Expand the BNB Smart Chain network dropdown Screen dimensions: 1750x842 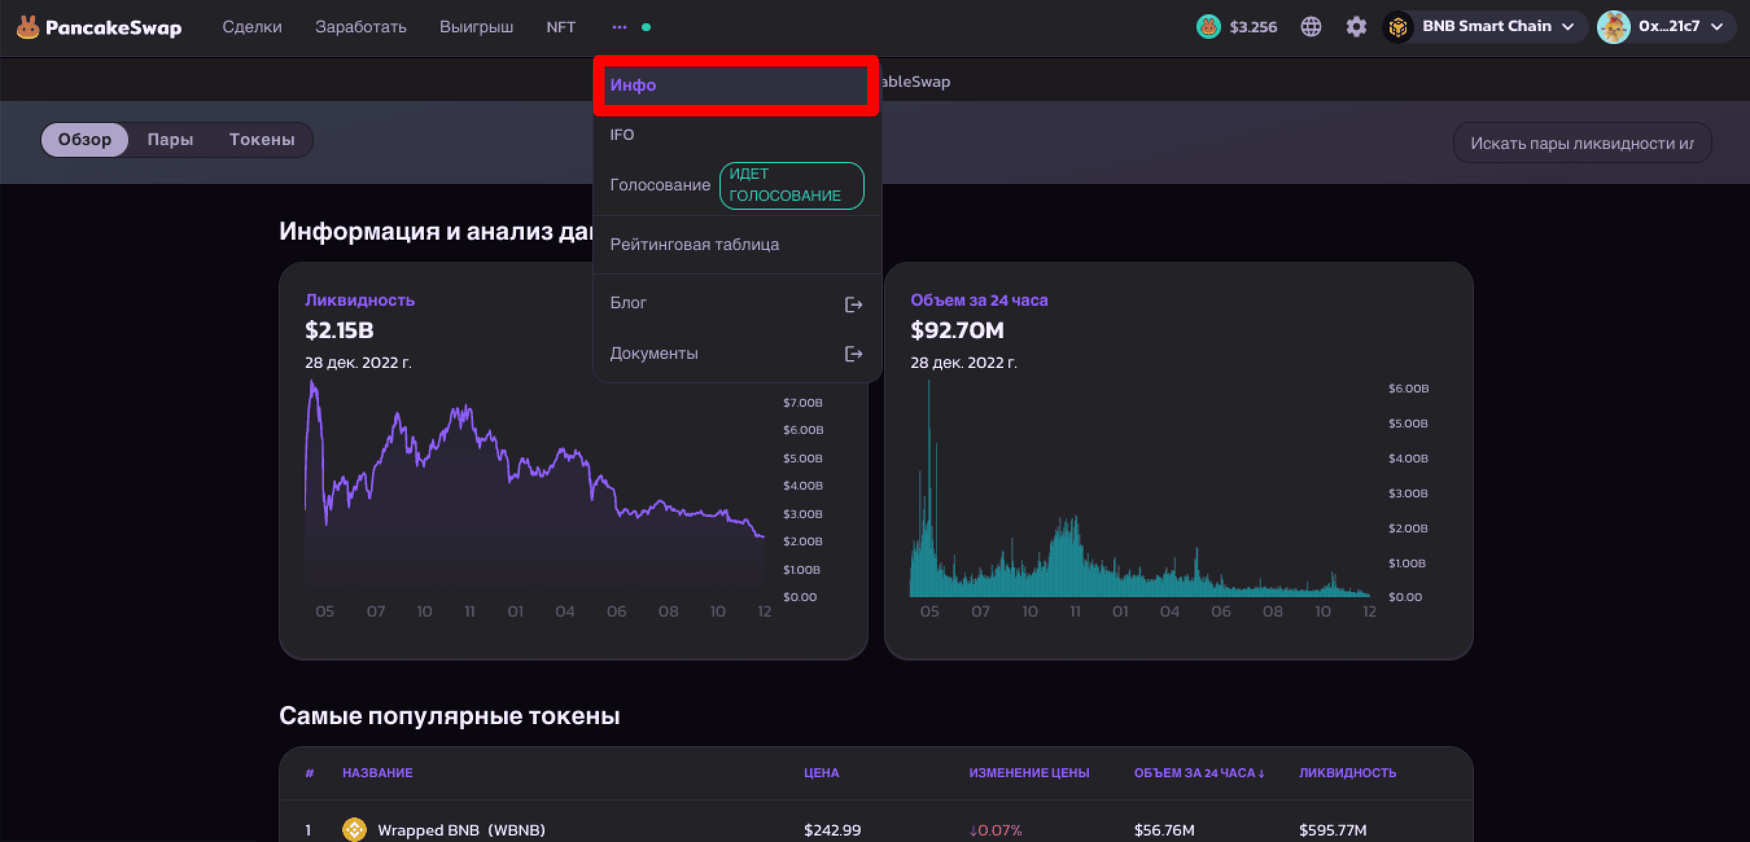pyautogui.click(x=1568, y=27)
